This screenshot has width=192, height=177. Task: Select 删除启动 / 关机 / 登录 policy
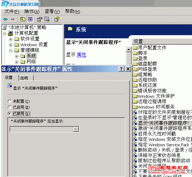[x=165, y=150]
